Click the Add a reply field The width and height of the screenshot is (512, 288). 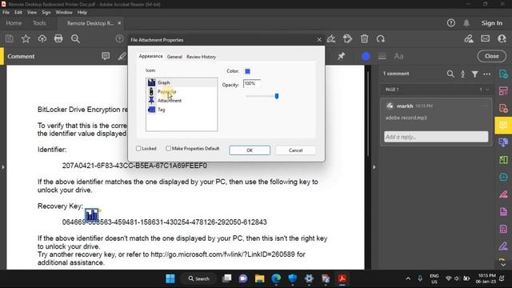click(x=436, y=137)
